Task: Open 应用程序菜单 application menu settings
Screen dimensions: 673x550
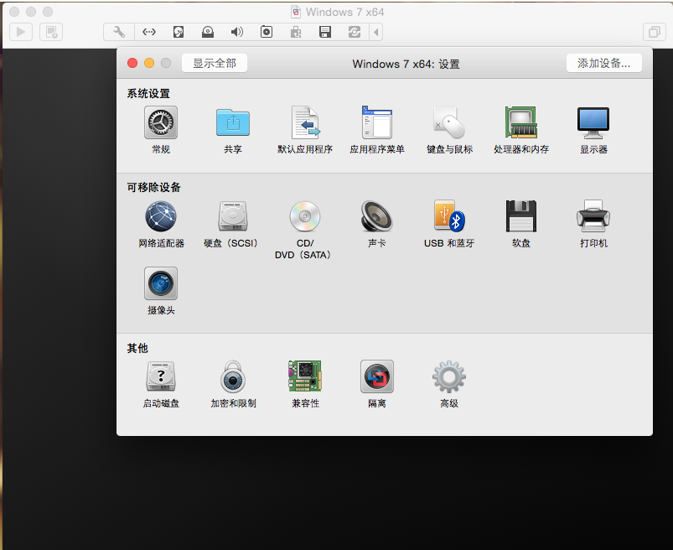Action: pyautogui.click(x=377, y=122)
